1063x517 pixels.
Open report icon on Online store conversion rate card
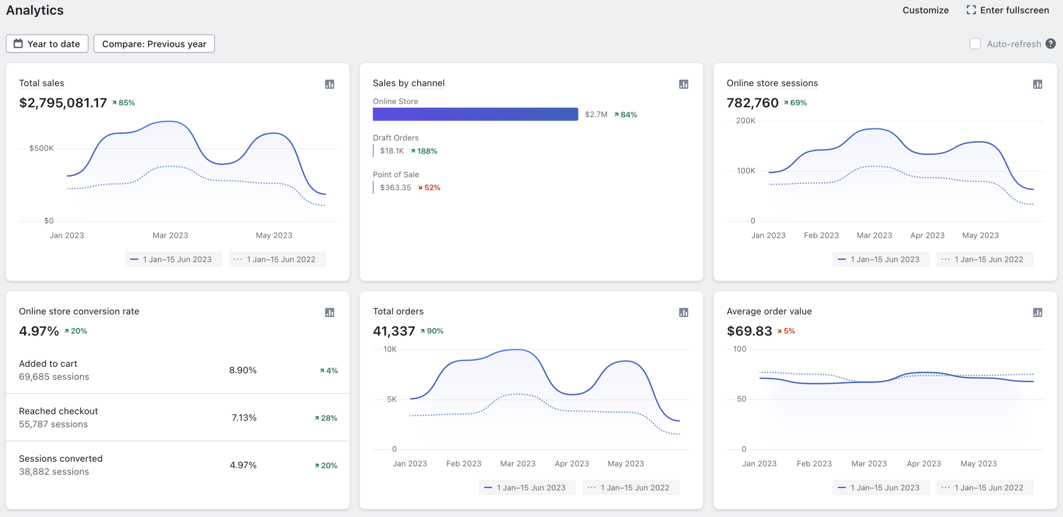[x=329, y=313]
